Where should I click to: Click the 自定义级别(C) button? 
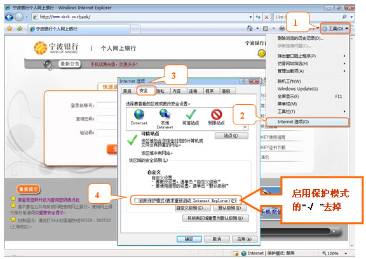click(x=193, y=208)
